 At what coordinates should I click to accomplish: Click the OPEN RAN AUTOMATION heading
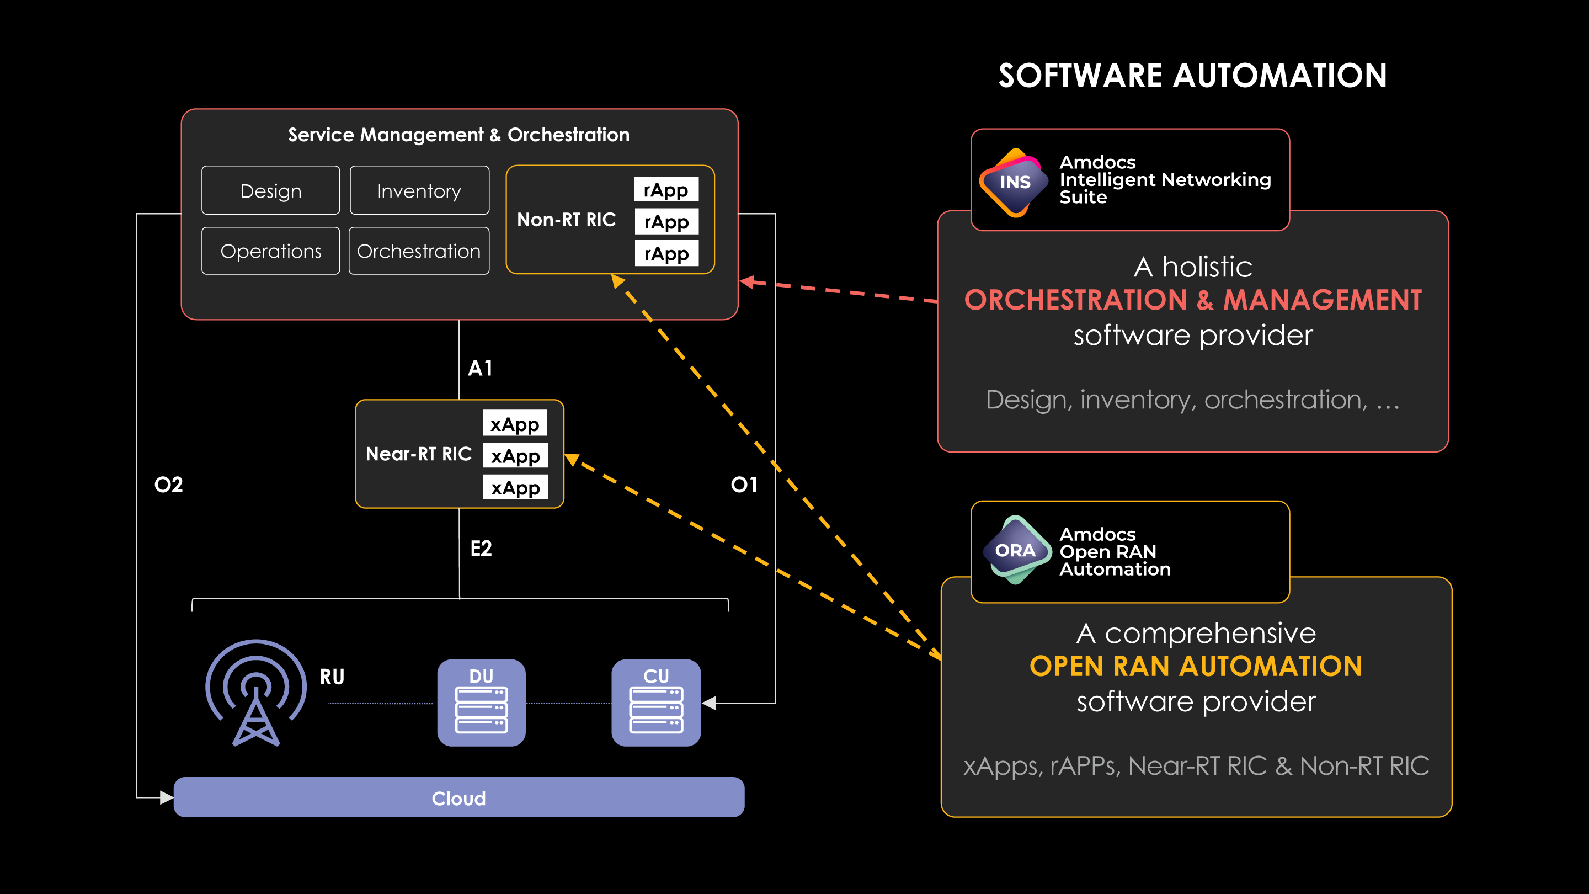click(x=1196, y=666)
